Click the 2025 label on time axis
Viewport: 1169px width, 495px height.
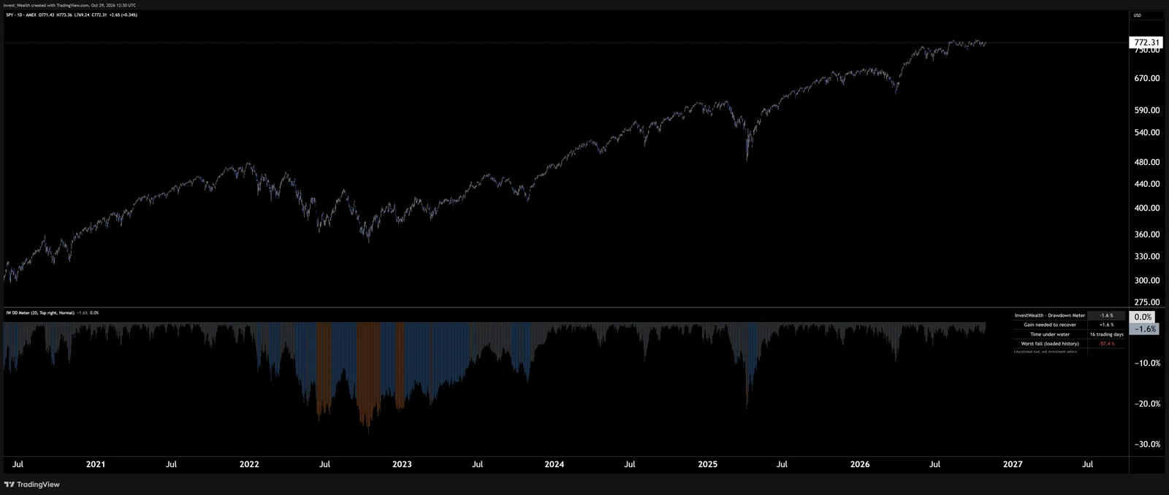(708, 464)
